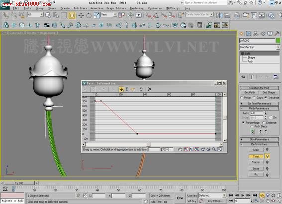Click the Play Animation button
282x204 pixels.
243,195
